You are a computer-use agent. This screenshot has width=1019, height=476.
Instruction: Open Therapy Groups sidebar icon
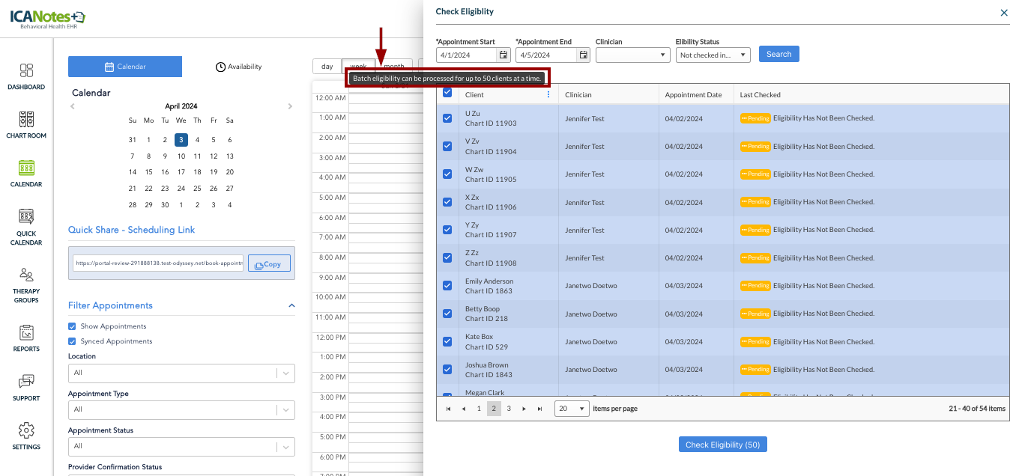point(26,285)
